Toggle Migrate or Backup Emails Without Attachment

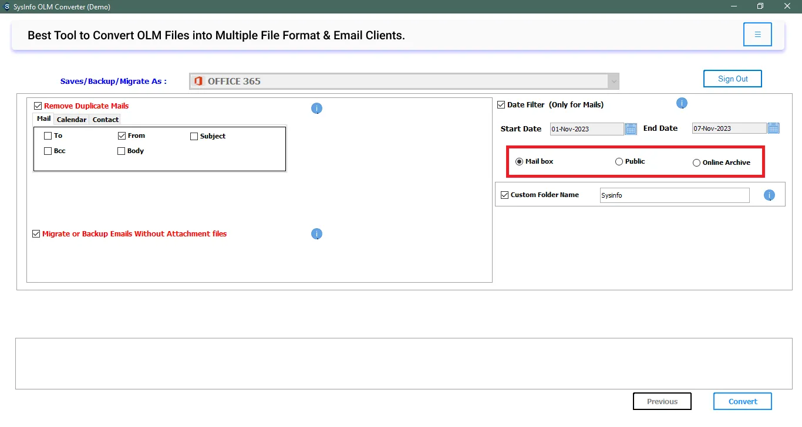36,234
